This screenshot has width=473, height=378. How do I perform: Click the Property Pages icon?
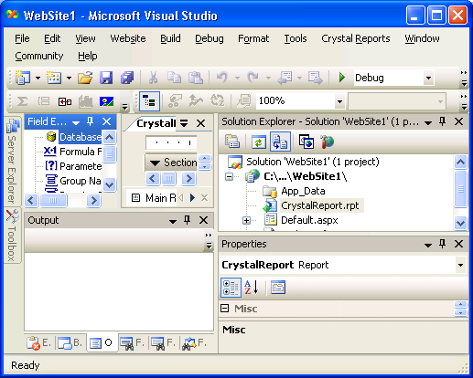[x=278, y=287]
